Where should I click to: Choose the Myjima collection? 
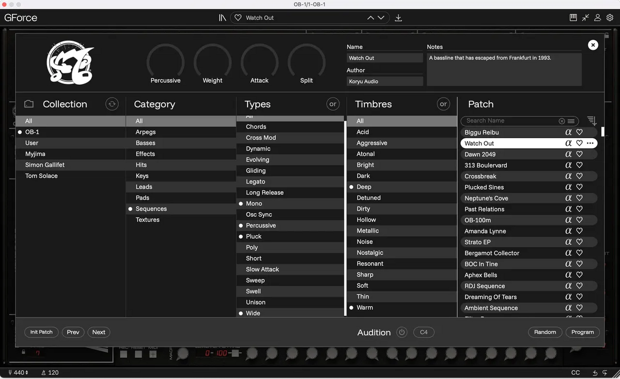click(x=71, y=154)
